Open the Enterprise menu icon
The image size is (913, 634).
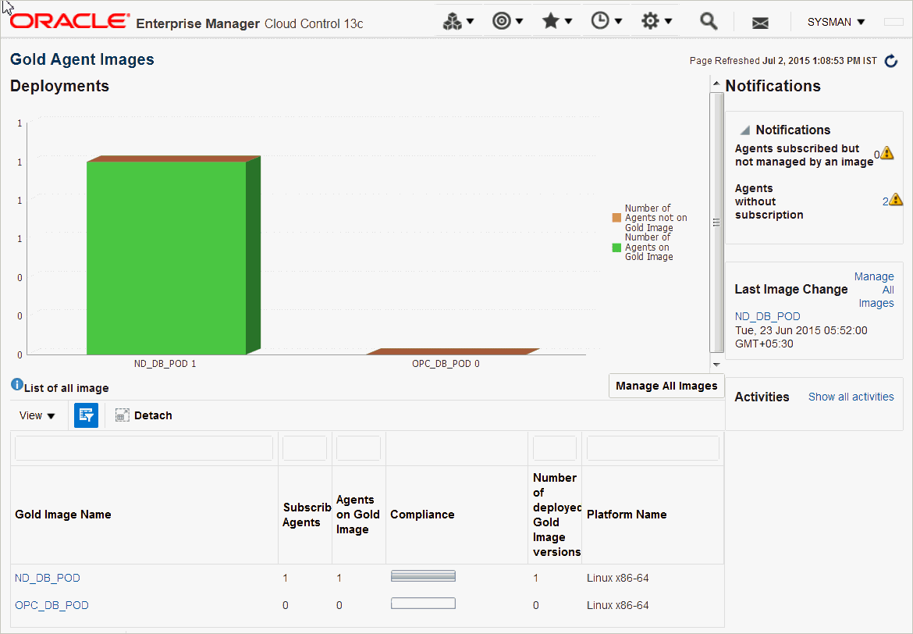point(458,22)
